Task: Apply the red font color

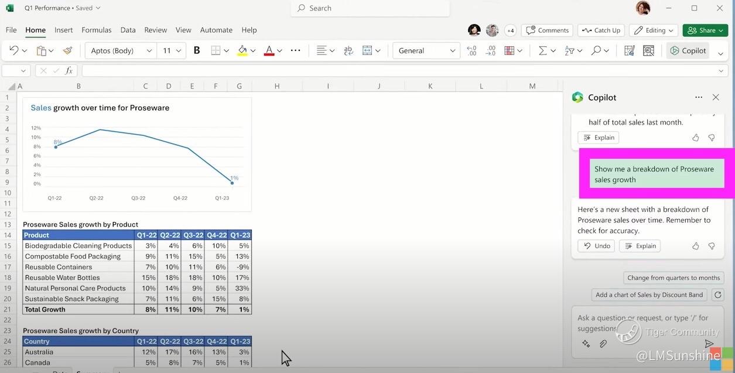Action: (269, 51)
